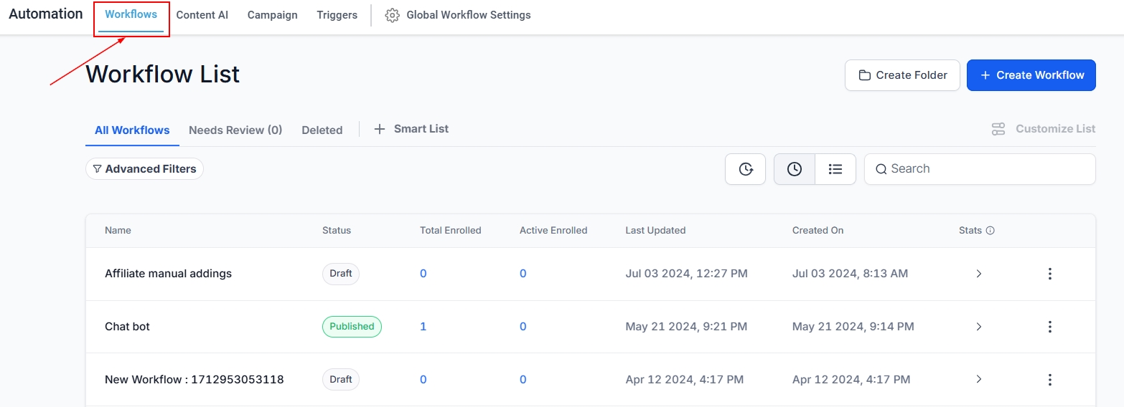The width and height of the screenshot is (1124, 407).
Task: Click the Search workflows input field
Action: [x=987, y=169]
